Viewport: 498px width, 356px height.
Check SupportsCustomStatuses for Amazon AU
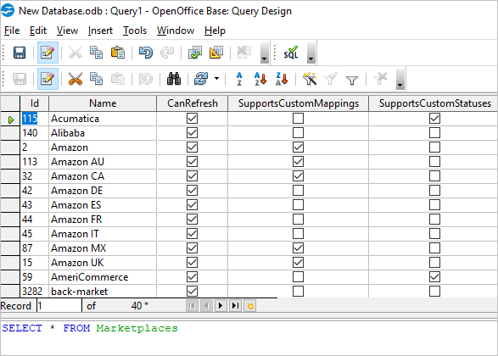(434, 162)
